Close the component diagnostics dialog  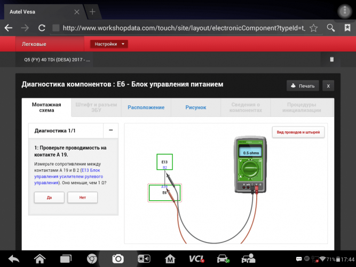(328, 86)
